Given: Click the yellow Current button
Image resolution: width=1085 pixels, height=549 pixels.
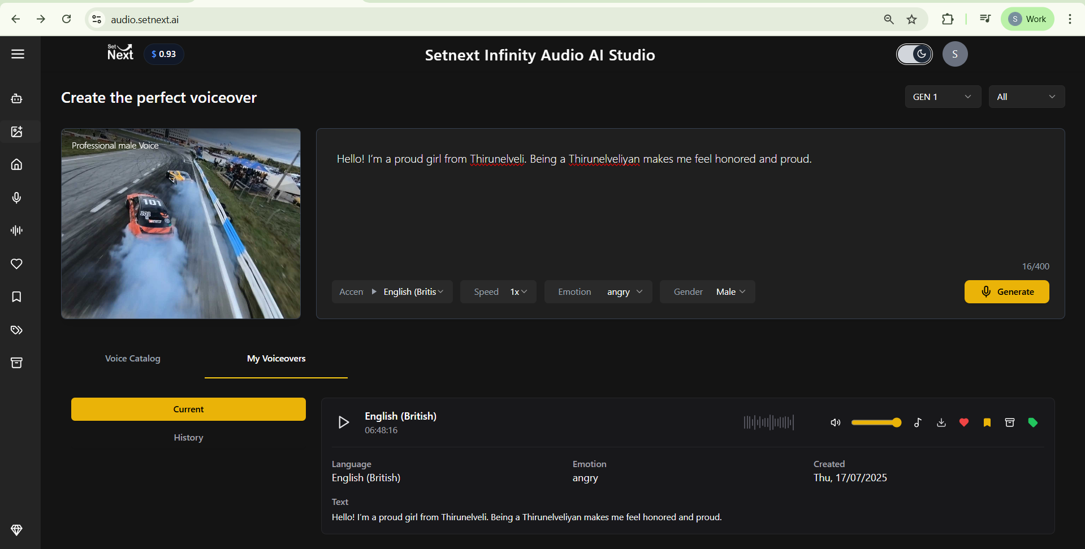Looking at the screenshot, I should point(188,409).
